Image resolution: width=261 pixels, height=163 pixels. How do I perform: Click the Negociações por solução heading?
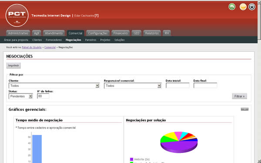146,120
